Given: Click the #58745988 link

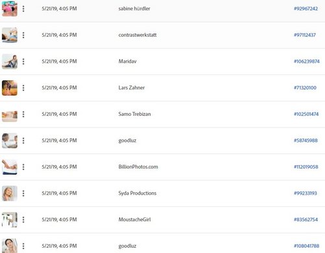Looking at the screenshot, I should coord(306,140).
